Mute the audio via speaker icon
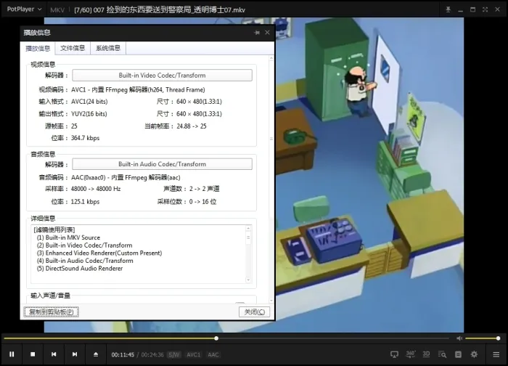The image size is (508, 366). tap(459, 338)
